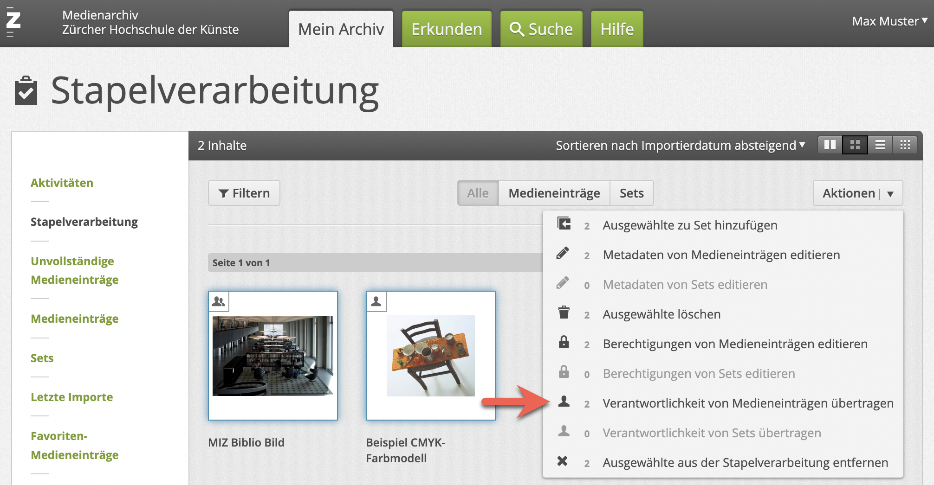Open the MIZ Biblio Bild thumbnail
Screen dimensions: 934x485
pyautogui.click(x=273, y=356)
